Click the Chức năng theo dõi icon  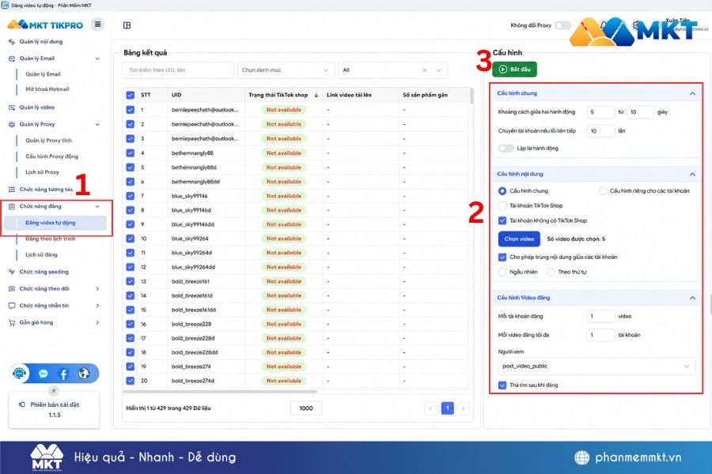click(12, 288)
